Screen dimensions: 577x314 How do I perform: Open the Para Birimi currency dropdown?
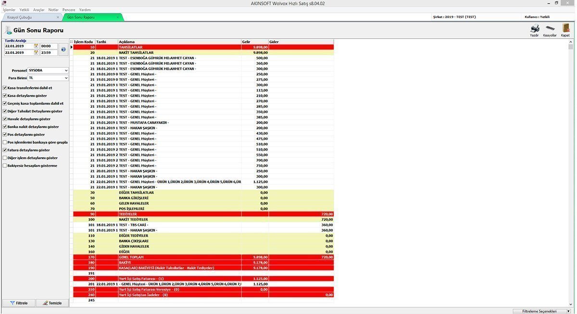pyautogui.click(x=66, y=78)
